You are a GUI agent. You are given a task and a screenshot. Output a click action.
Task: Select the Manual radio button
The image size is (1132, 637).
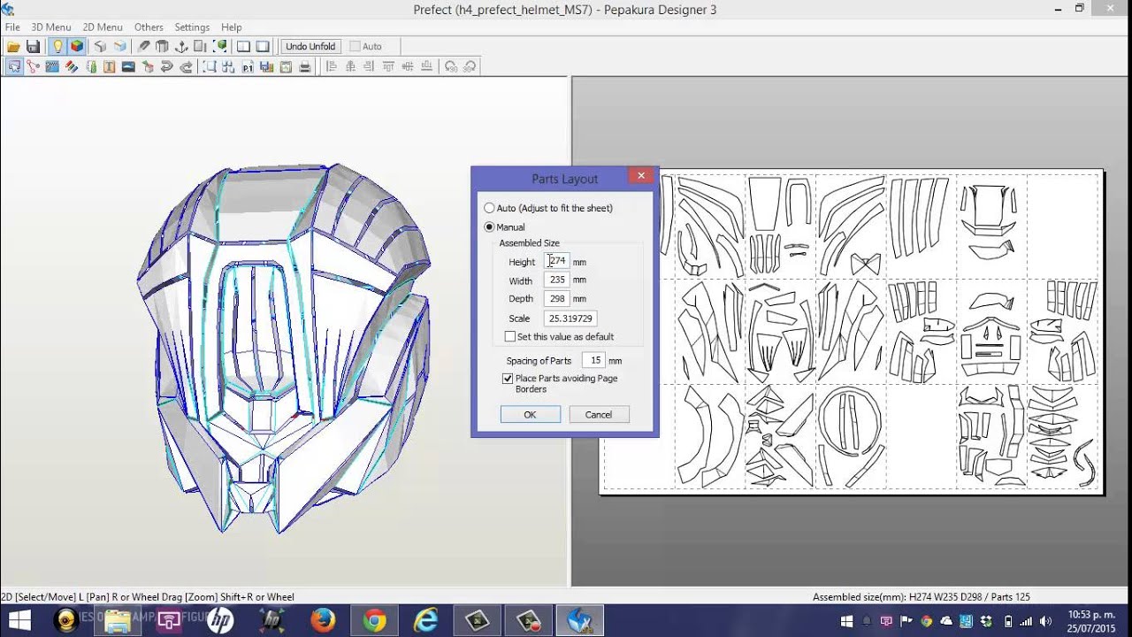pyautogui.click(x=490, y=227)
